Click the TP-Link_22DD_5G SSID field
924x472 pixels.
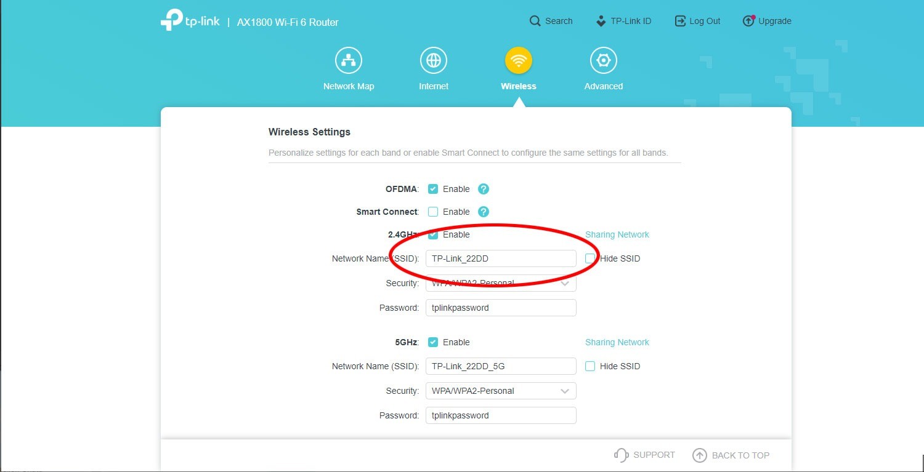point(501,366)
